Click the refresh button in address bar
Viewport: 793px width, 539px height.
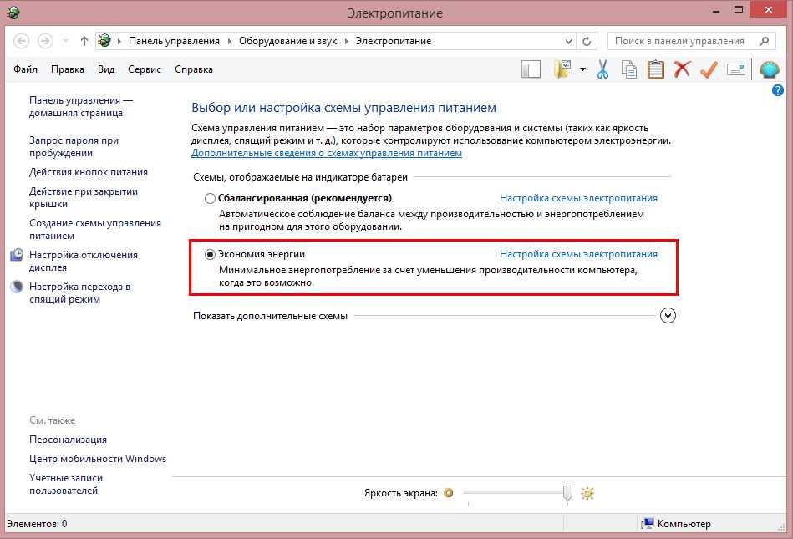[x=587, y=41]
